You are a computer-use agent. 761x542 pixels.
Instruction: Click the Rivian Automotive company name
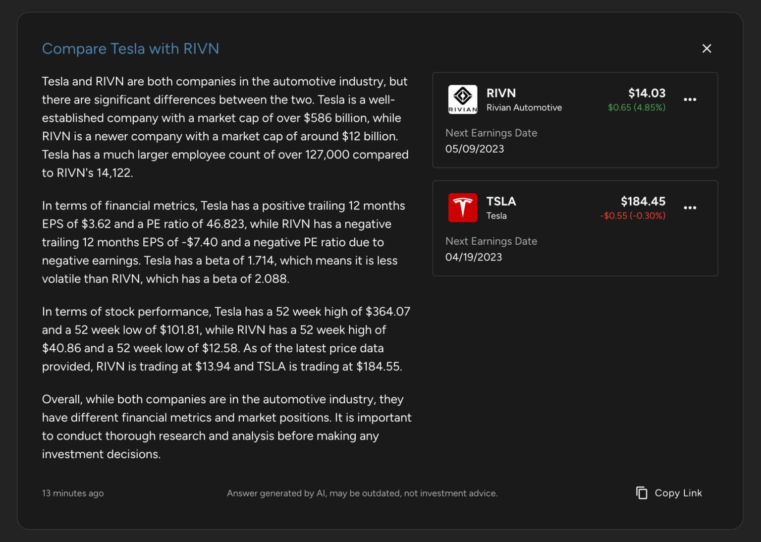tap(524, 108)
